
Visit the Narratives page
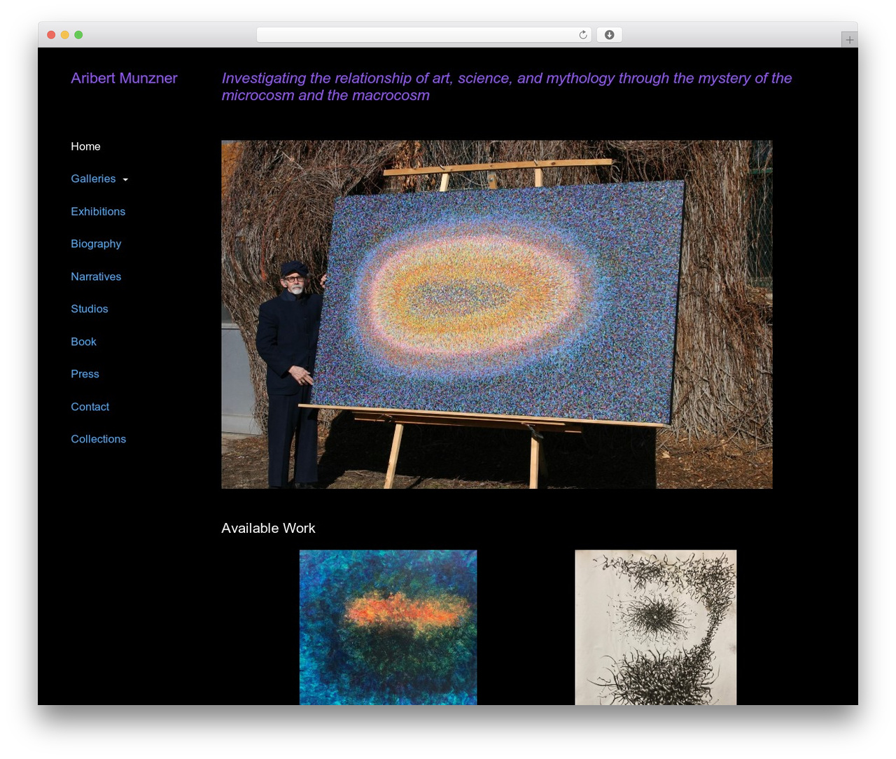tap(96, 277)
